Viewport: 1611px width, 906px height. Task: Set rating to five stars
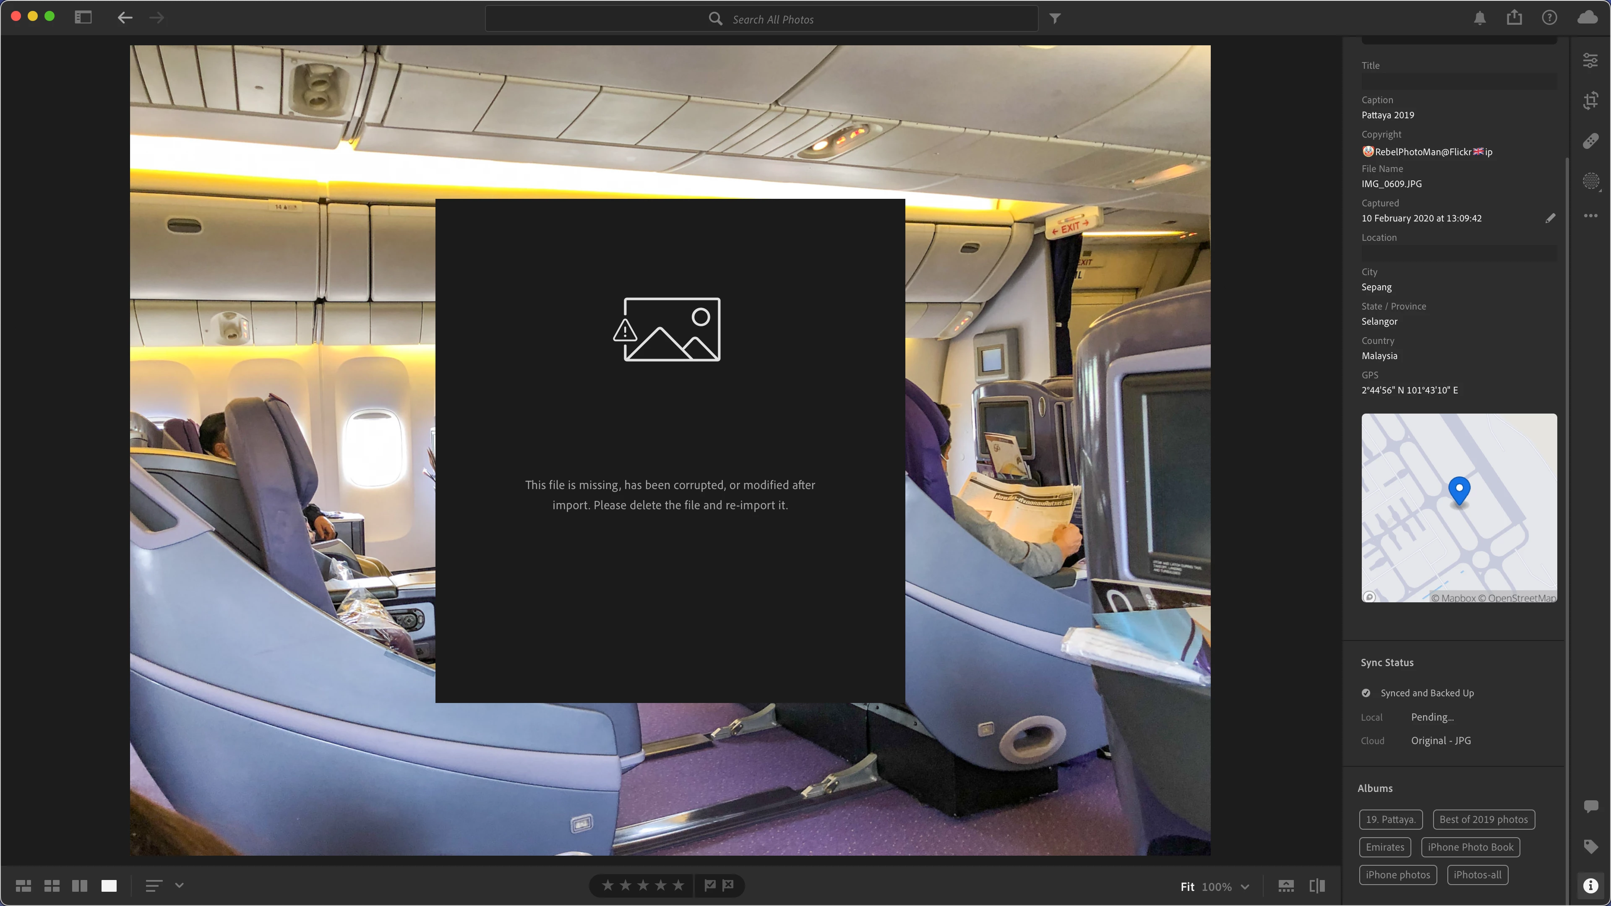click(678, 885)
